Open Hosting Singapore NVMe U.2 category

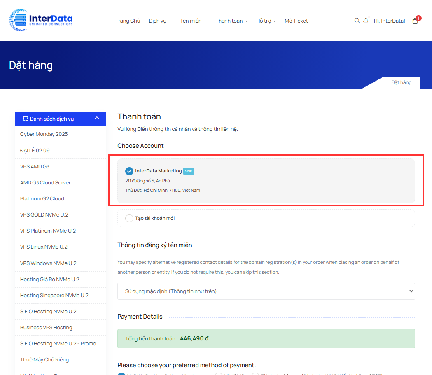click(x=61, y=296)
